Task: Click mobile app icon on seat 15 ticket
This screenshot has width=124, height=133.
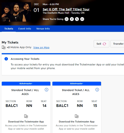Action: coord(77,116)
